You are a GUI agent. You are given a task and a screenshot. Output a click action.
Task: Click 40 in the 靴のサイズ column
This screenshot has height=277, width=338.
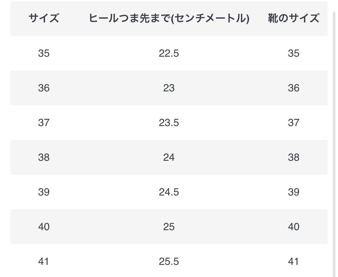tap(294, 227)
